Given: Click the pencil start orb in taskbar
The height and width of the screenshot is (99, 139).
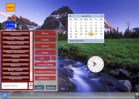Looking at the screenshot, I should [5, 96].
